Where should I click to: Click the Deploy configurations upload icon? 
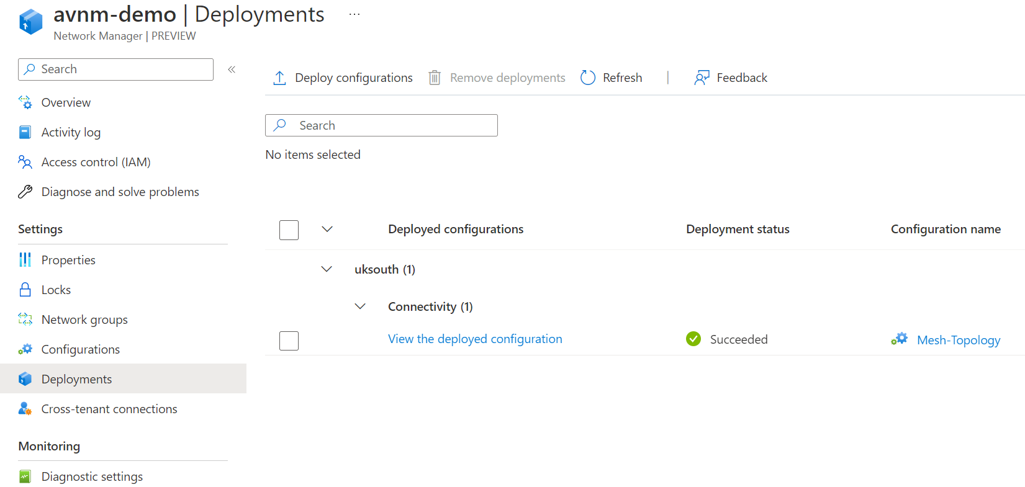(279, 78)
